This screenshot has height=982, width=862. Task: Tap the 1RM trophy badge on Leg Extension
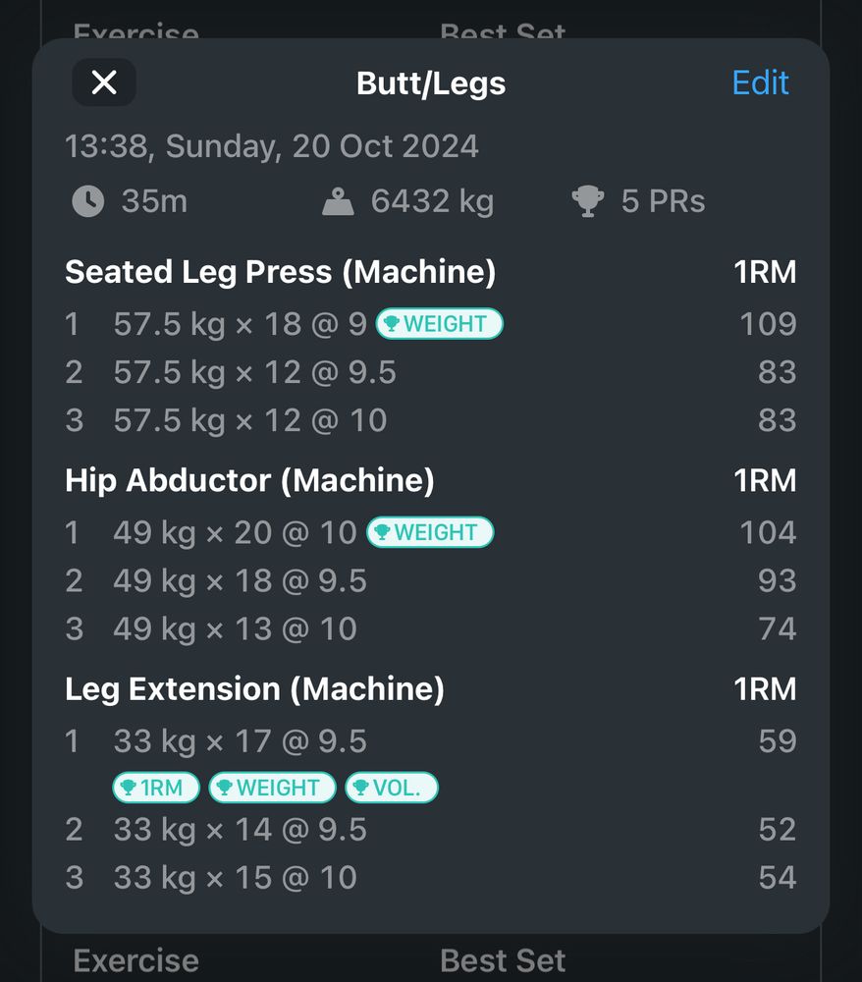point(155,787)
